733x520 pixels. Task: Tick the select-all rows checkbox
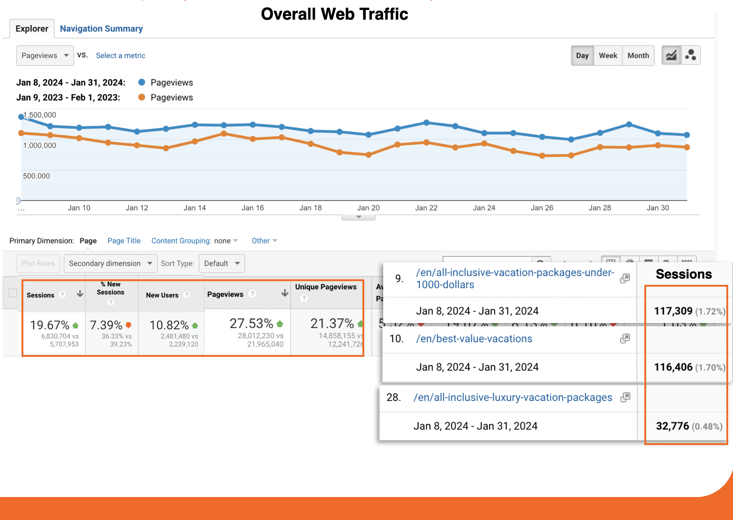13,293
